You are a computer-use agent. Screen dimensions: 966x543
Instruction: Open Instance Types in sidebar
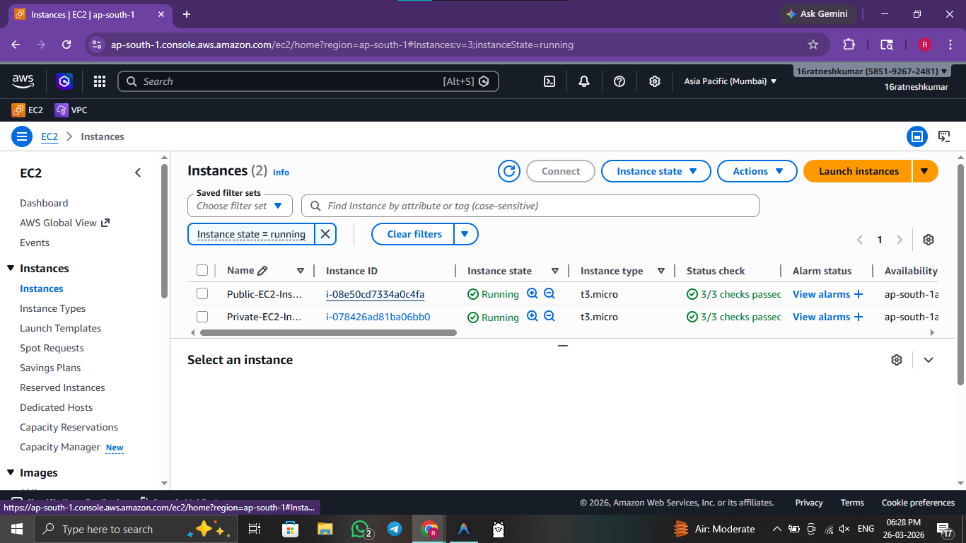click(x=53, y=308)
